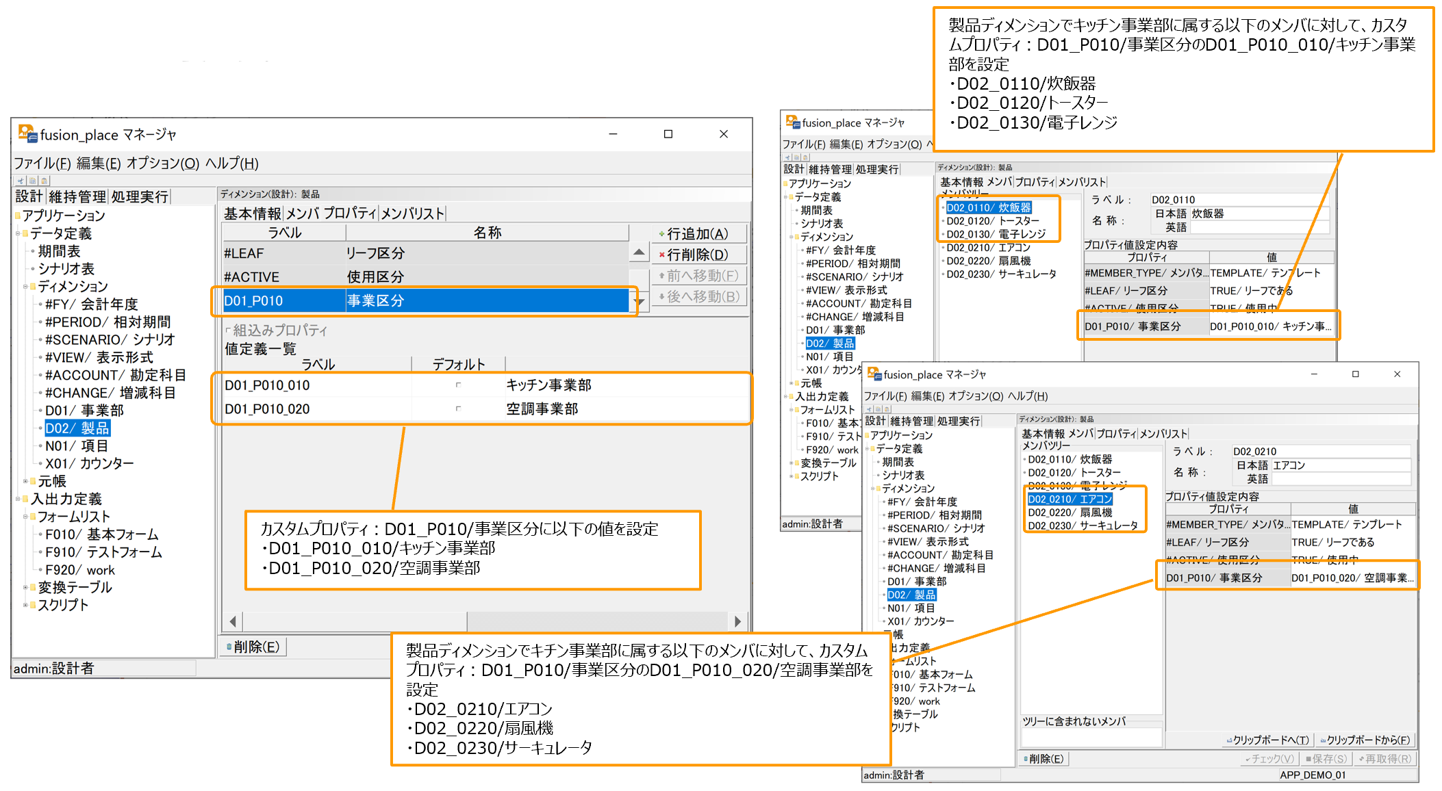The image size is (1442, 791).
Task: Expand スクリプト node in the large left tree
Action: tap(25, 605)
